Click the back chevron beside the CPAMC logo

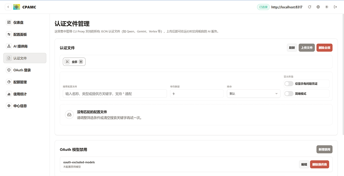click(8, 7)
